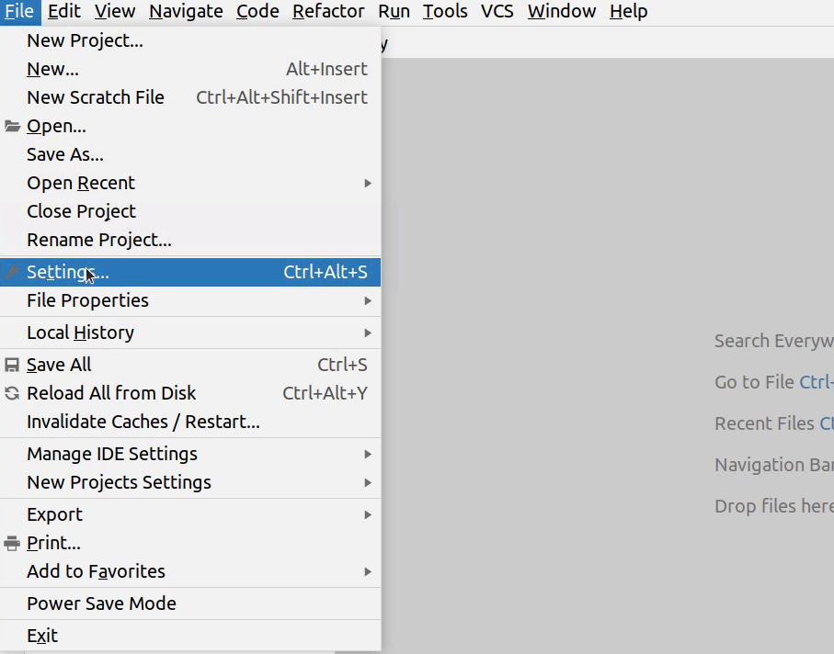This screenshot has width=834, height=654.
Task: Select New Scratch File entry
Action: (x=96, y=97)
